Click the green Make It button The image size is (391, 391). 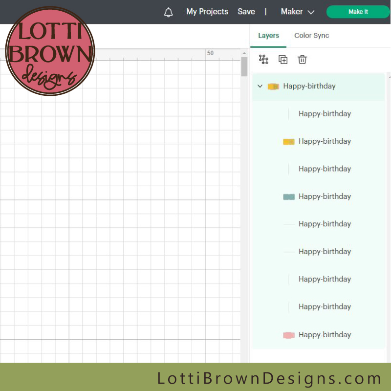tap(358, 12)
